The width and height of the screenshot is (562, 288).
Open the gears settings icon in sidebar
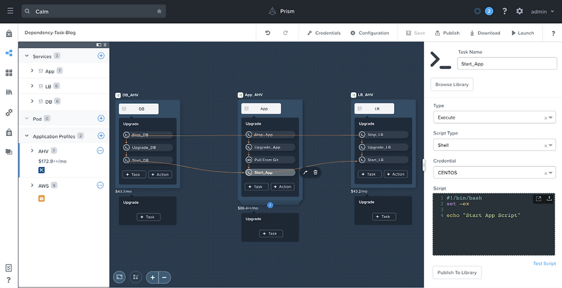tap(9, 113)
